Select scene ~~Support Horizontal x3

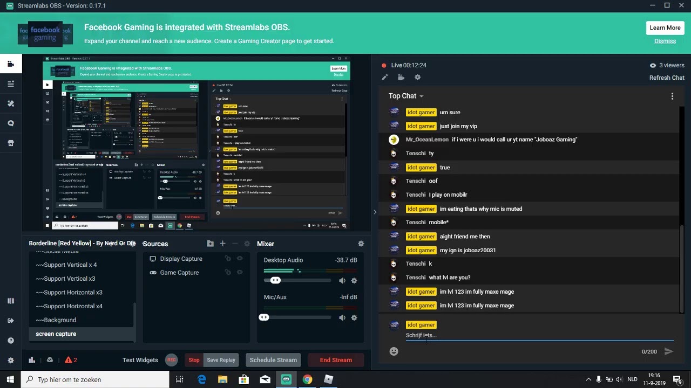(81, 292)
